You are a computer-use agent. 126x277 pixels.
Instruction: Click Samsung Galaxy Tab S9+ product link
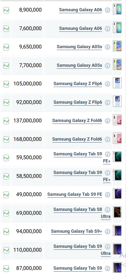click(76, 231)
